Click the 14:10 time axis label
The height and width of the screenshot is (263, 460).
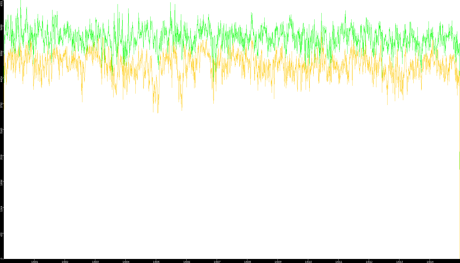pyautogui.click(x=308, y=261)
